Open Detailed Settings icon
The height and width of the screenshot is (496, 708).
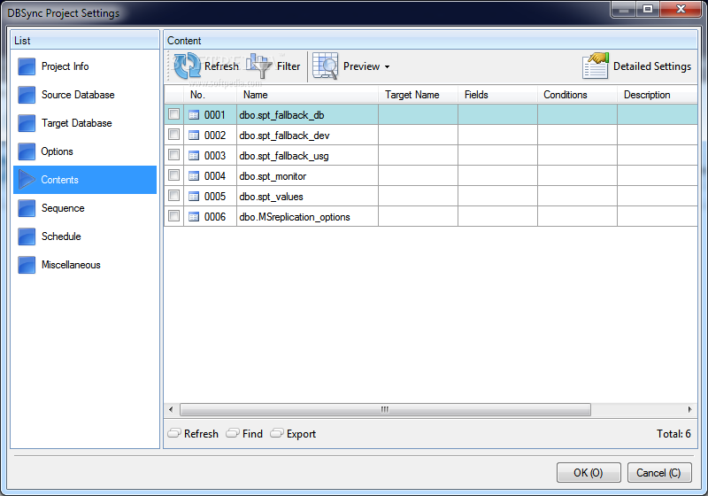pos(596,66)
